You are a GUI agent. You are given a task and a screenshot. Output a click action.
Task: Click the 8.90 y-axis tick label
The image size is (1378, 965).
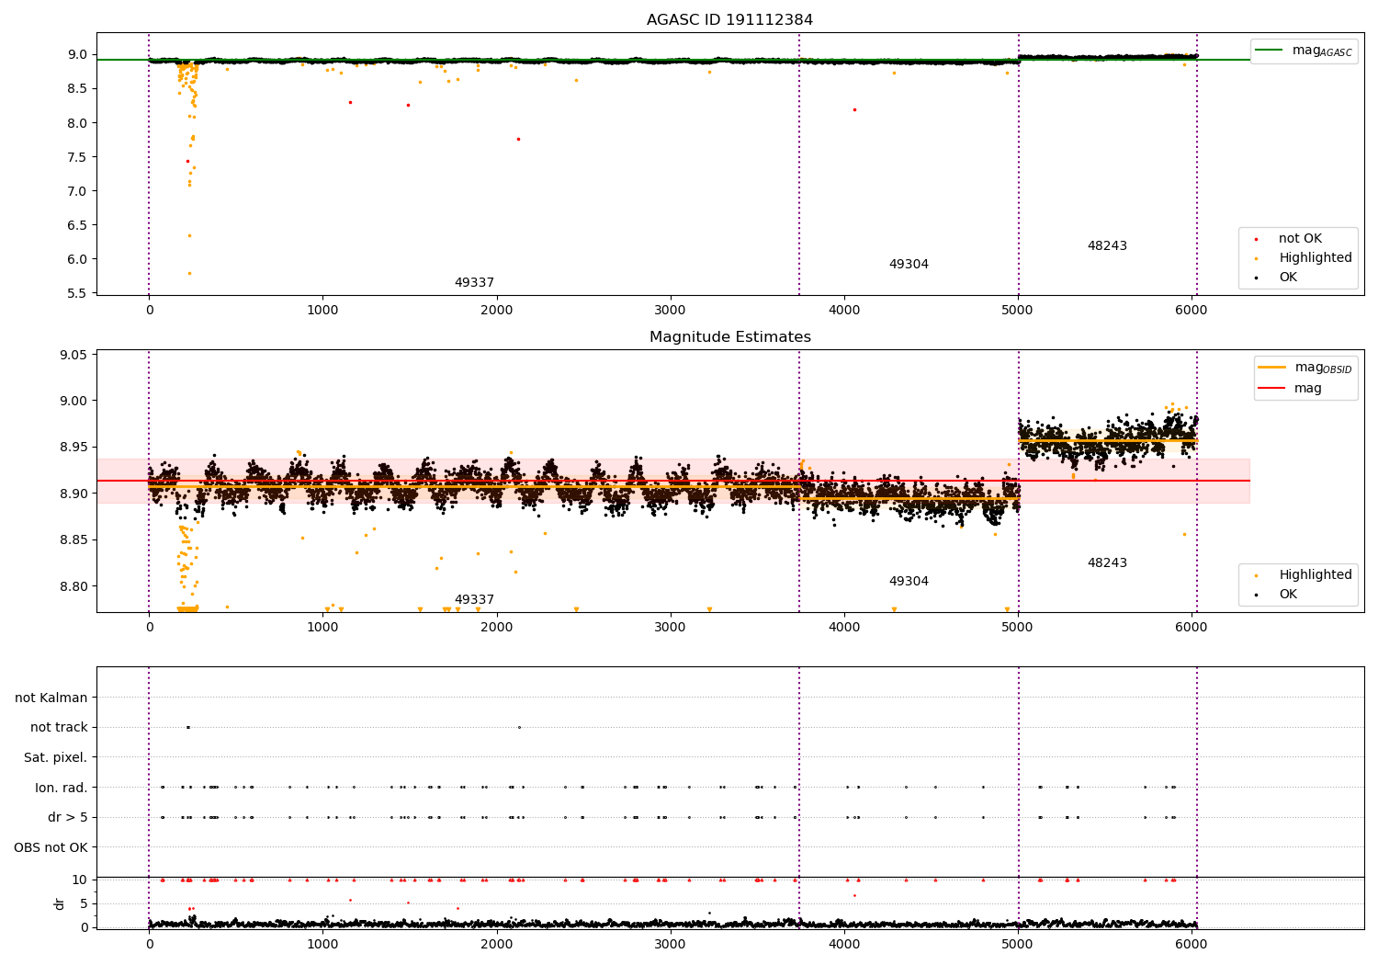tap(75, 494)
